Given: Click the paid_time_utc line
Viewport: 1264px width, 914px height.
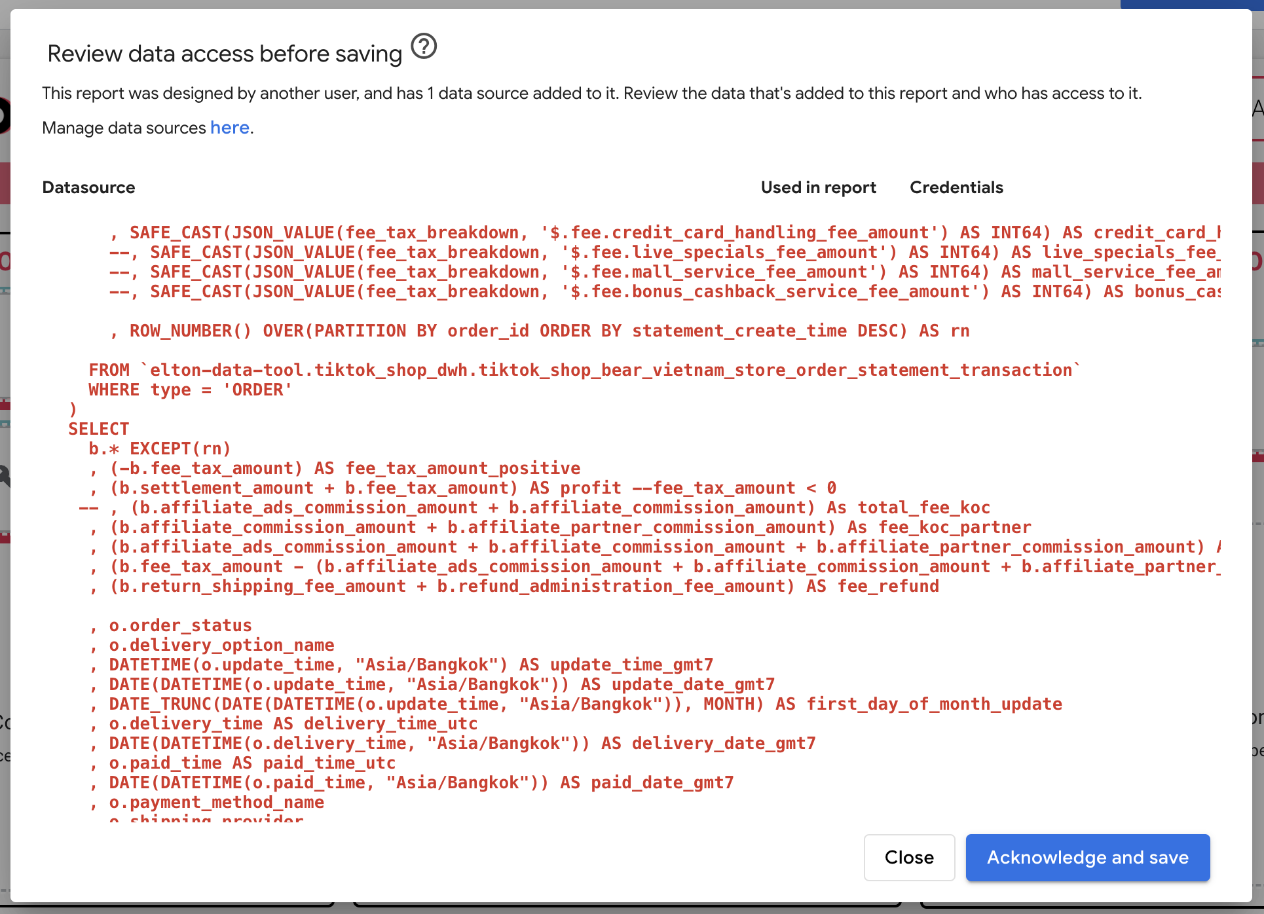Looking at the screenshot, I should point(242,763).
